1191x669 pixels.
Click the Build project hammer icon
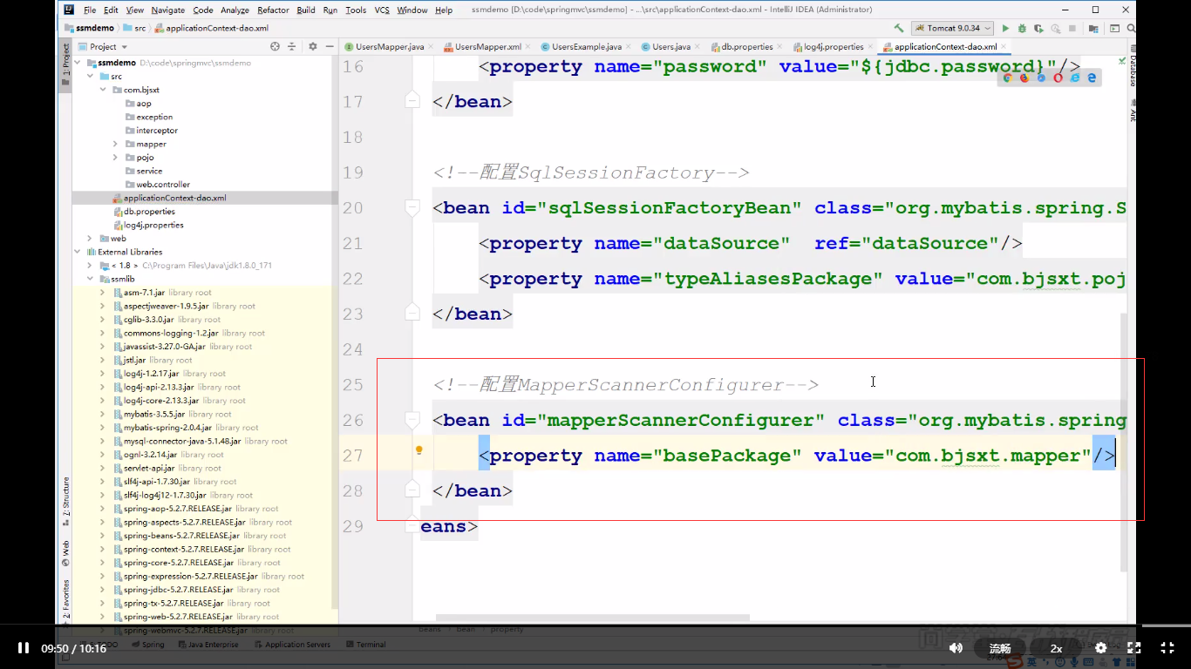coord(899,28)
